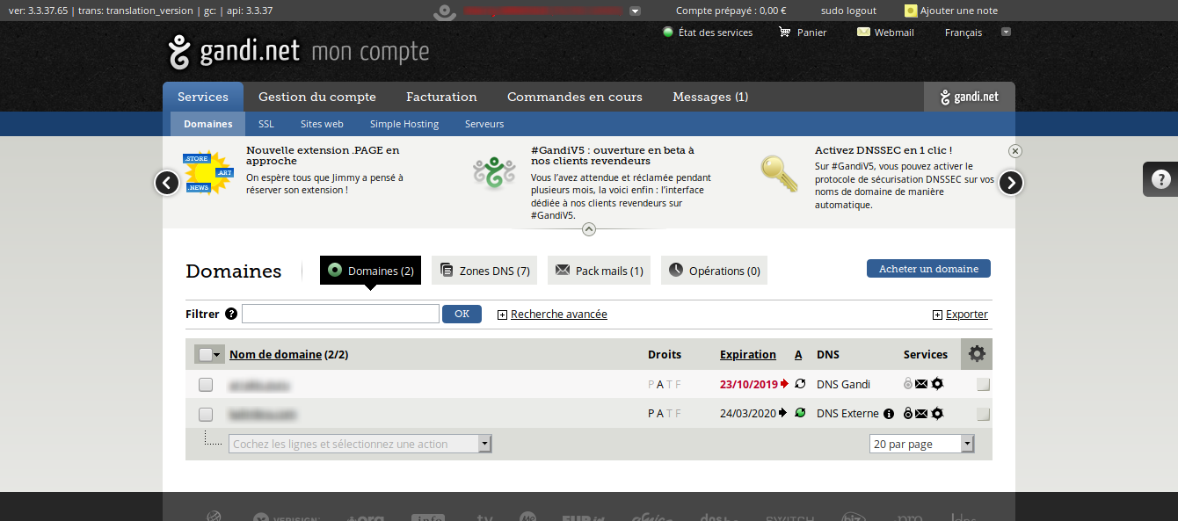The width and height of the screenshot is (1178, 521).
Task: Open the Panier shopping cart
Action: [803, 33]
